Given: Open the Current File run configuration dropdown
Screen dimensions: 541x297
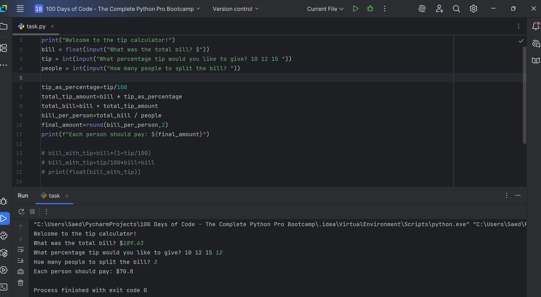Looking at the screenshot, I should pyautogui.click(x=325, y=9).
